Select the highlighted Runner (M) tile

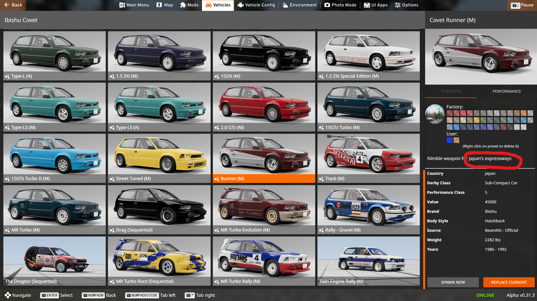point(264,158)
